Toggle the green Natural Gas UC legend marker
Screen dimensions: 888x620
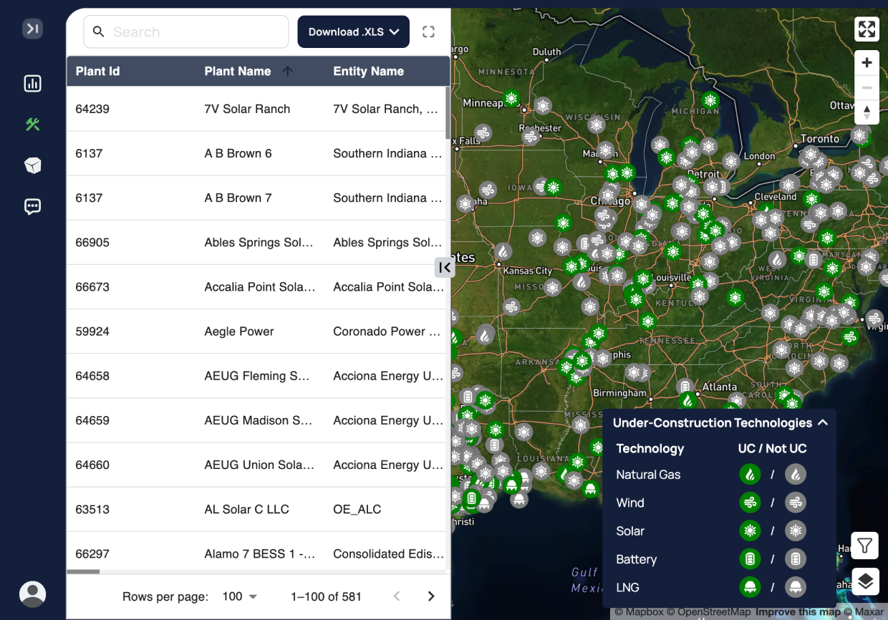point(750,474)
